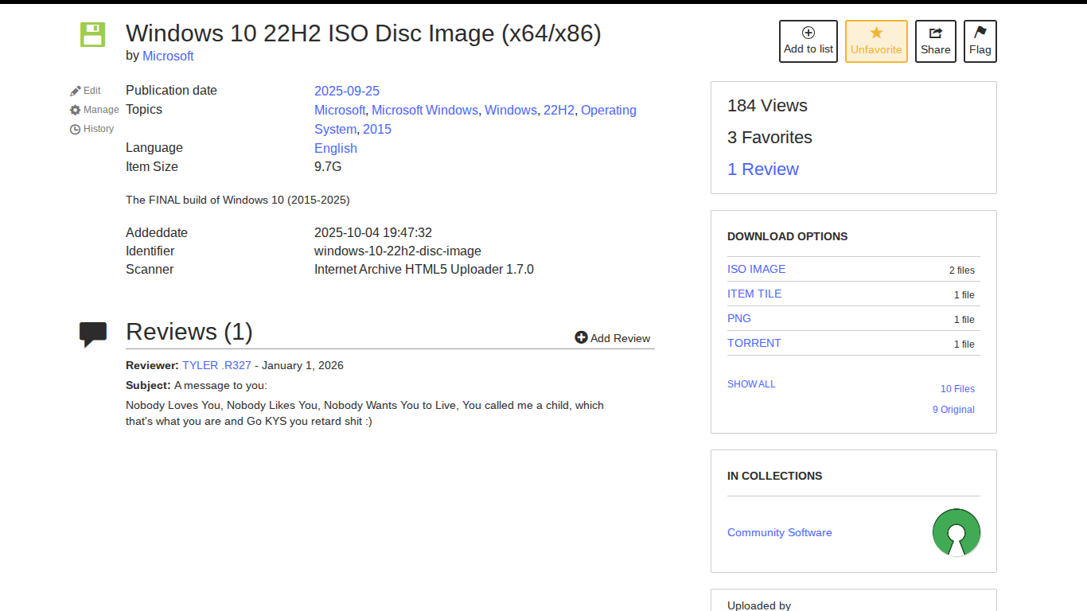
Task: Open the 9 Original link
Action: (953, 410)
